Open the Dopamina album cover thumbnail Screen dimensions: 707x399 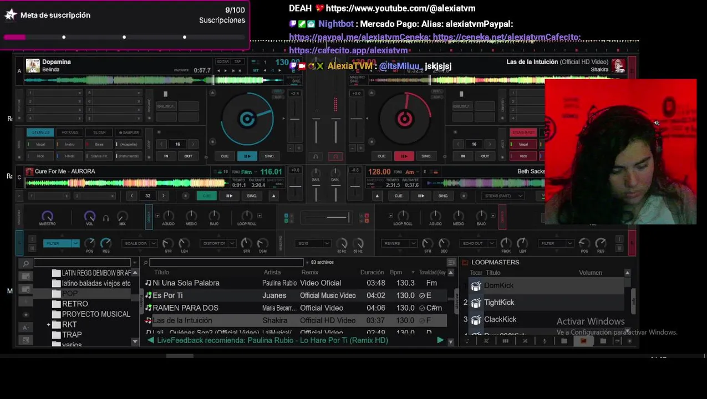click(x=33, y=66)
